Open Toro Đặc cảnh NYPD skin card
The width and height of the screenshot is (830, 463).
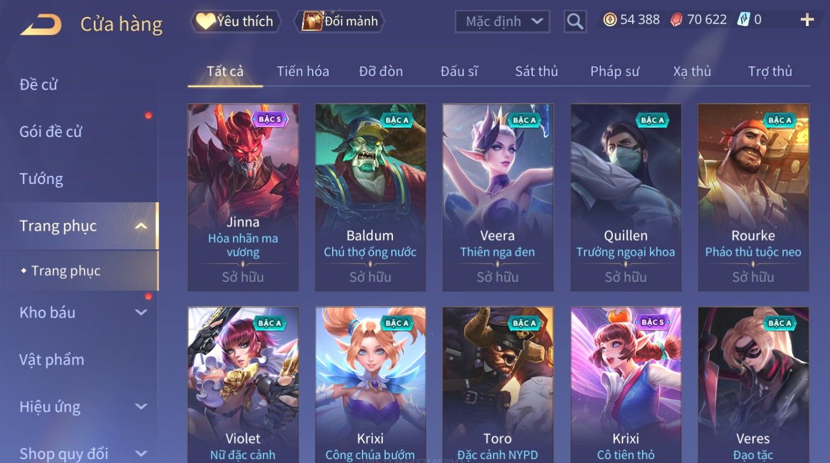[x=498, y=385]
